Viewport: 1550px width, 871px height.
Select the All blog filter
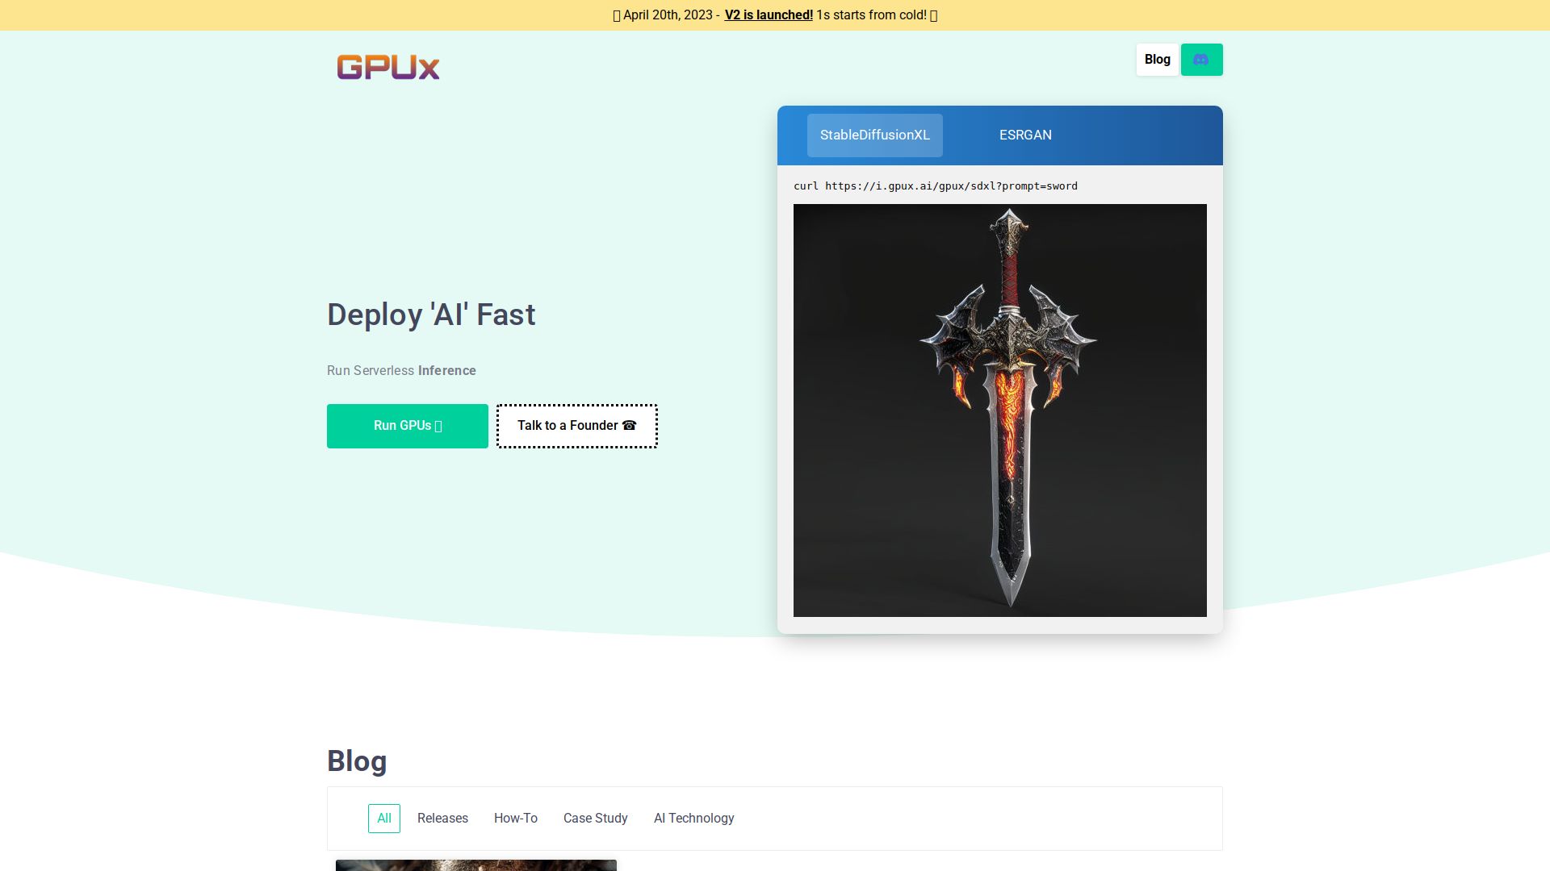(383, 818)
